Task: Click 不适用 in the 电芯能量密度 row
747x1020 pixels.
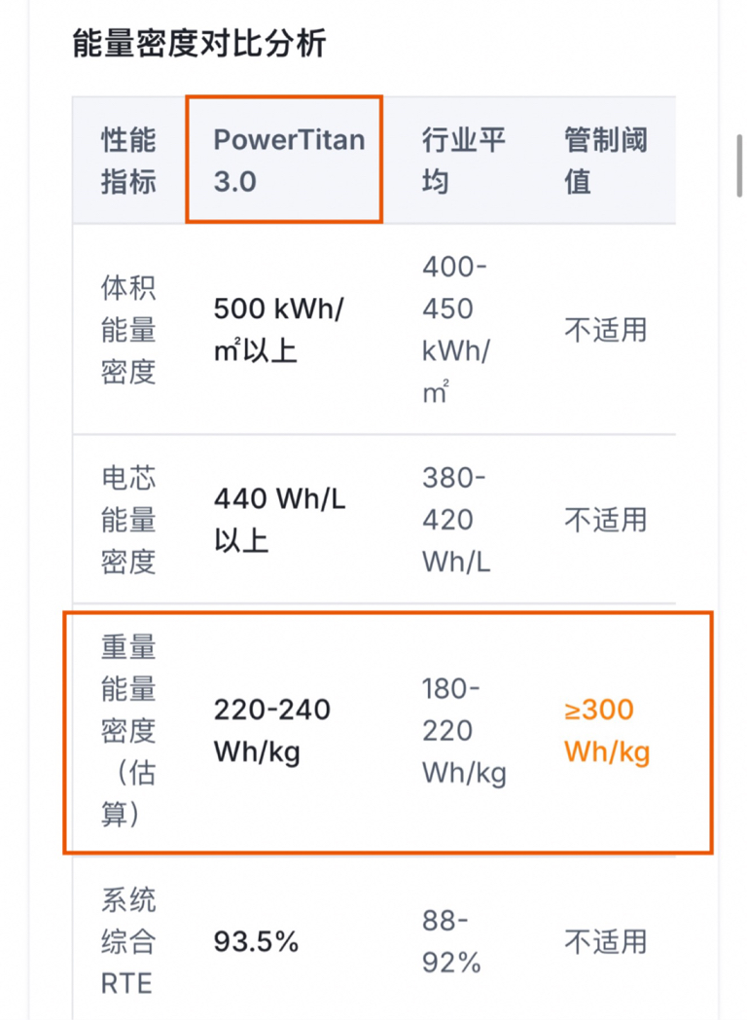Action: (x=605, y=520)
